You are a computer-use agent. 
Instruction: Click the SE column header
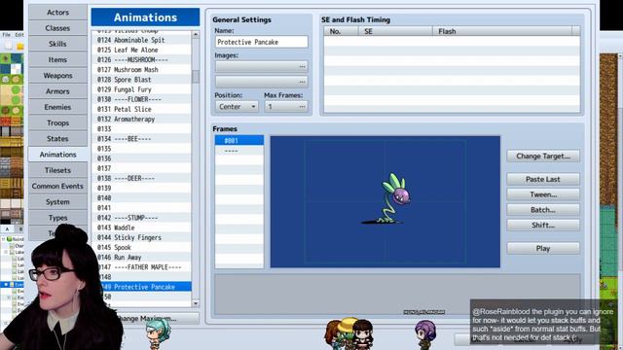(395, 31)
